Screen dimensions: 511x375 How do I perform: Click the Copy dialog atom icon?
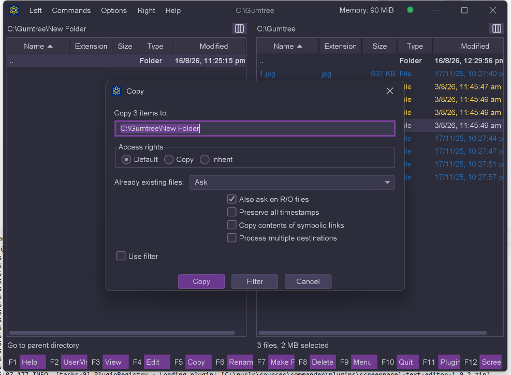click(x=116, y=91)
